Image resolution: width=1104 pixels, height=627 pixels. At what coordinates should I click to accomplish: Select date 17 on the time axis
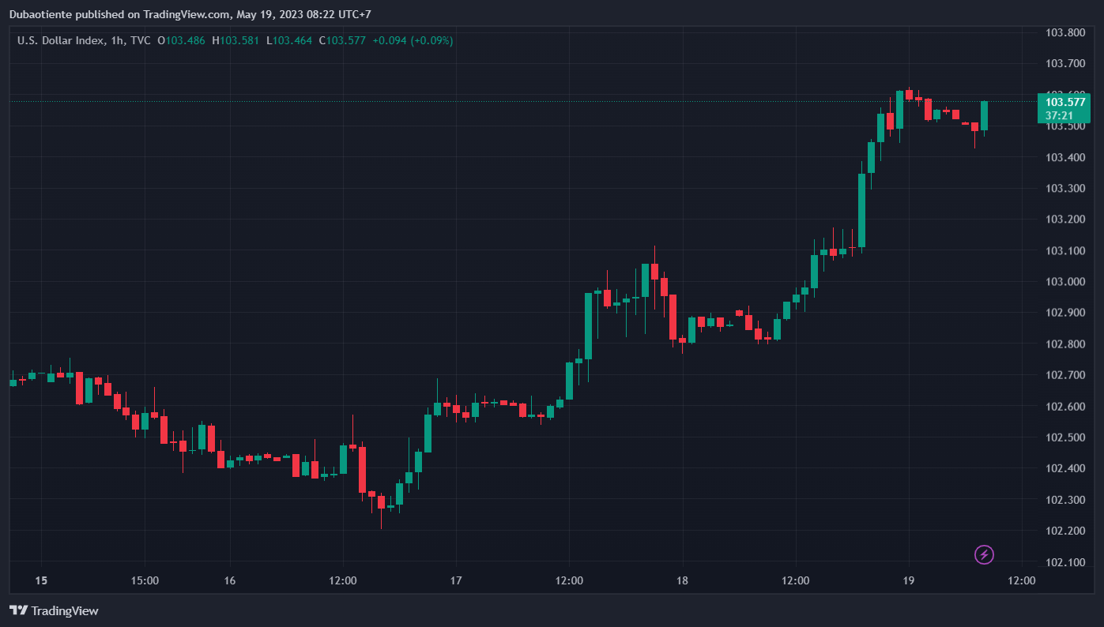[x=455, y=580]
